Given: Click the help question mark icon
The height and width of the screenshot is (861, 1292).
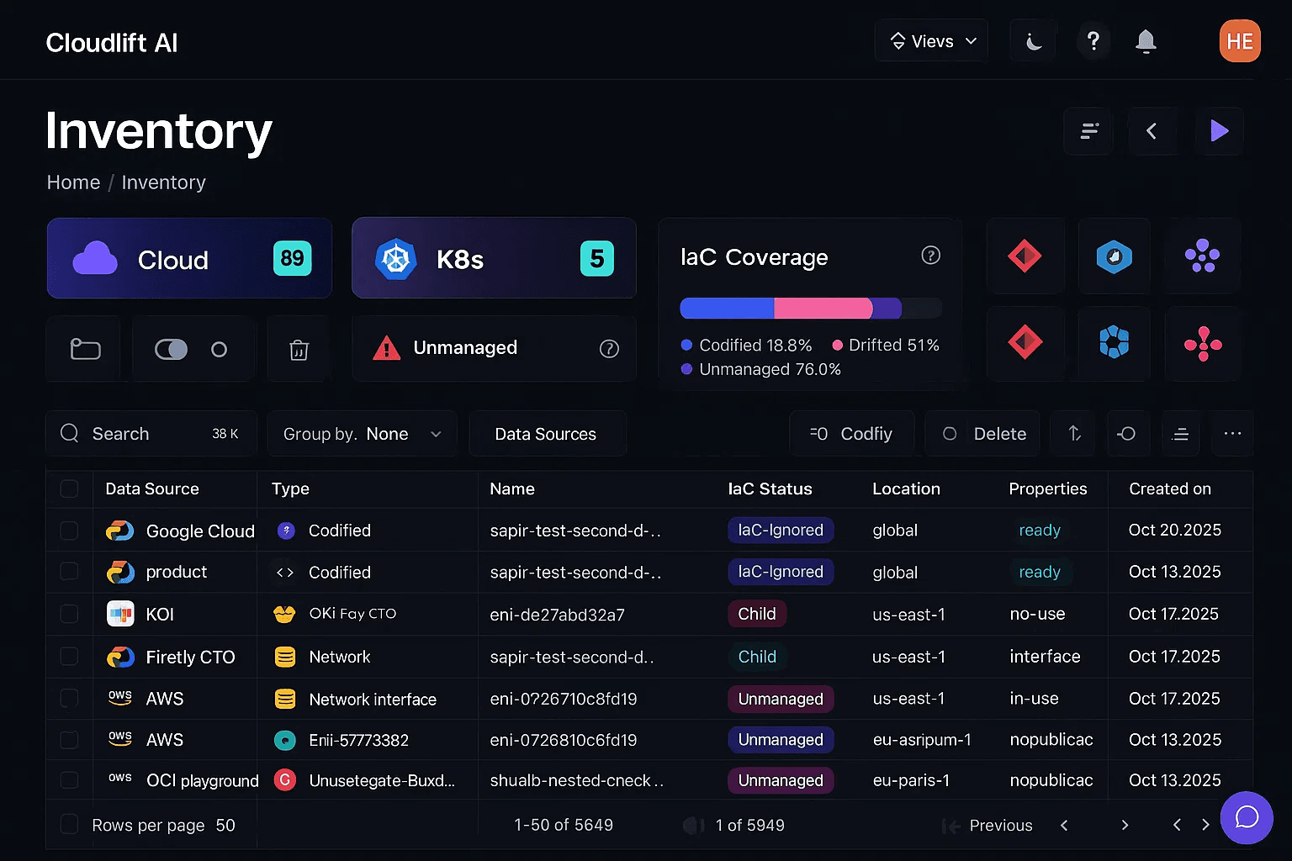Looking at the screenshot, I should click(1093, 41).
